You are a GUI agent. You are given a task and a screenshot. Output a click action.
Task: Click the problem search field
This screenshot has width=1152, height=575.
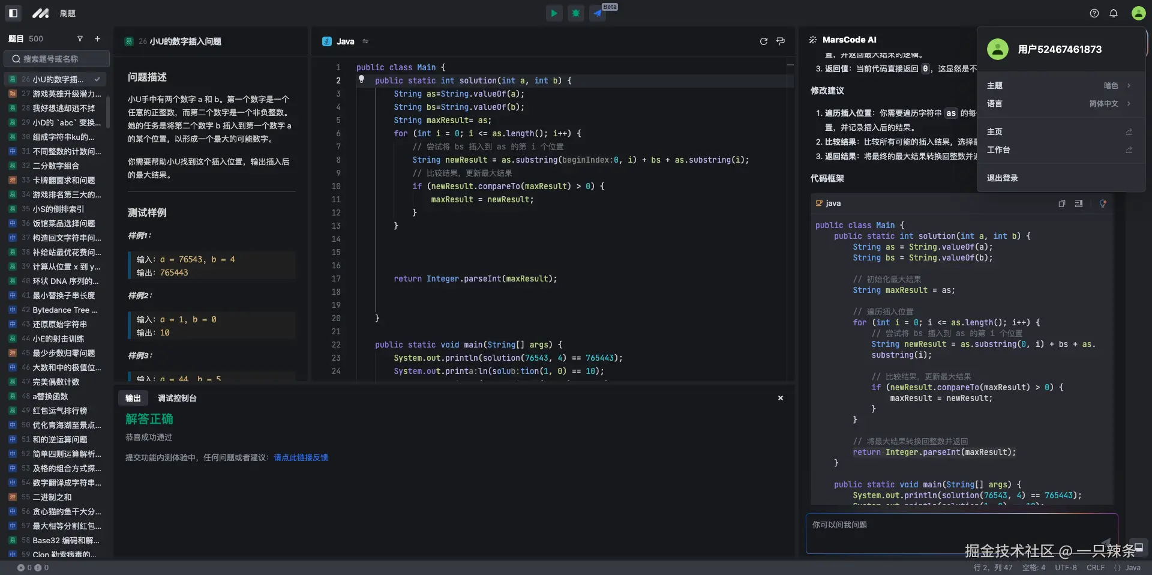pyautogui.click(x=57, y=59)
